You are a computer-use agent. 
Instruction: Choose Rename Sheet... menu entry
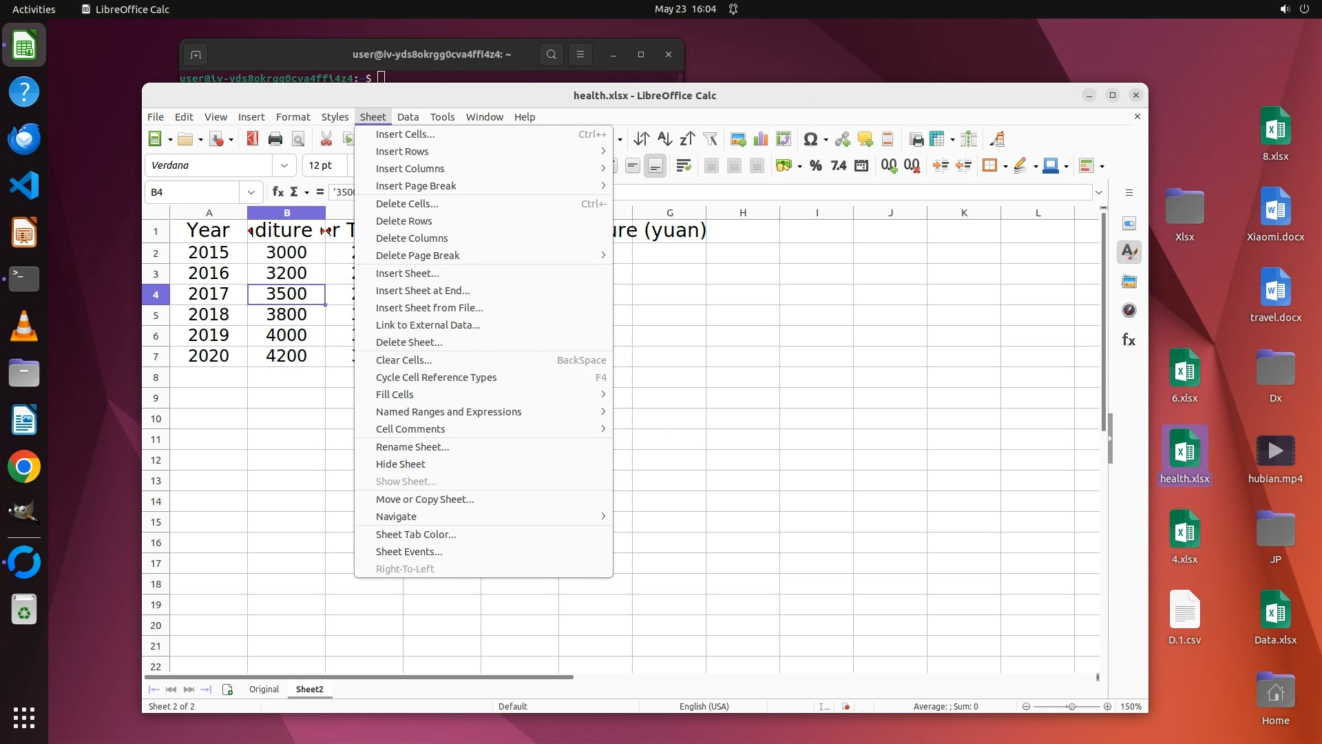click(412, 447)
